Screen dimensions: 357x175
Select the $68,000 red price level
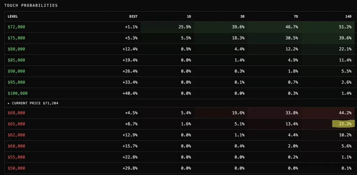16,113
